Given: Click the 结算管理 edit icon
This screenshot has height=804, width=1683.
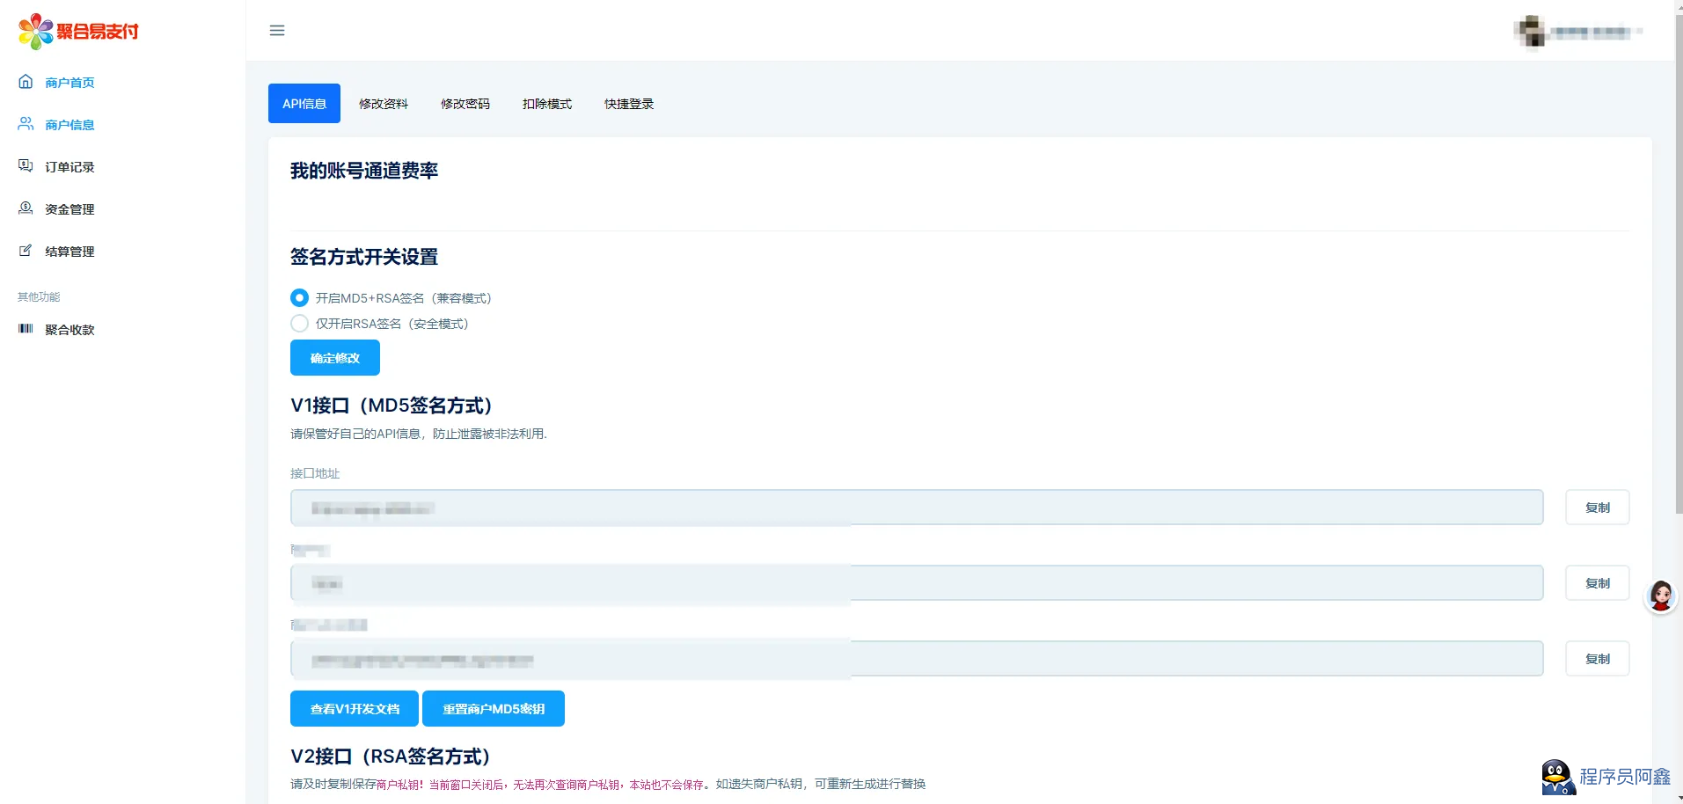Looking at the screenshot, I should point(26,251).
